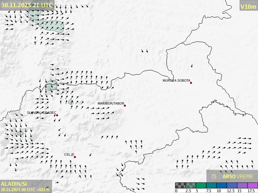Click the Murska Sobota red station dot

click(191, 83)
